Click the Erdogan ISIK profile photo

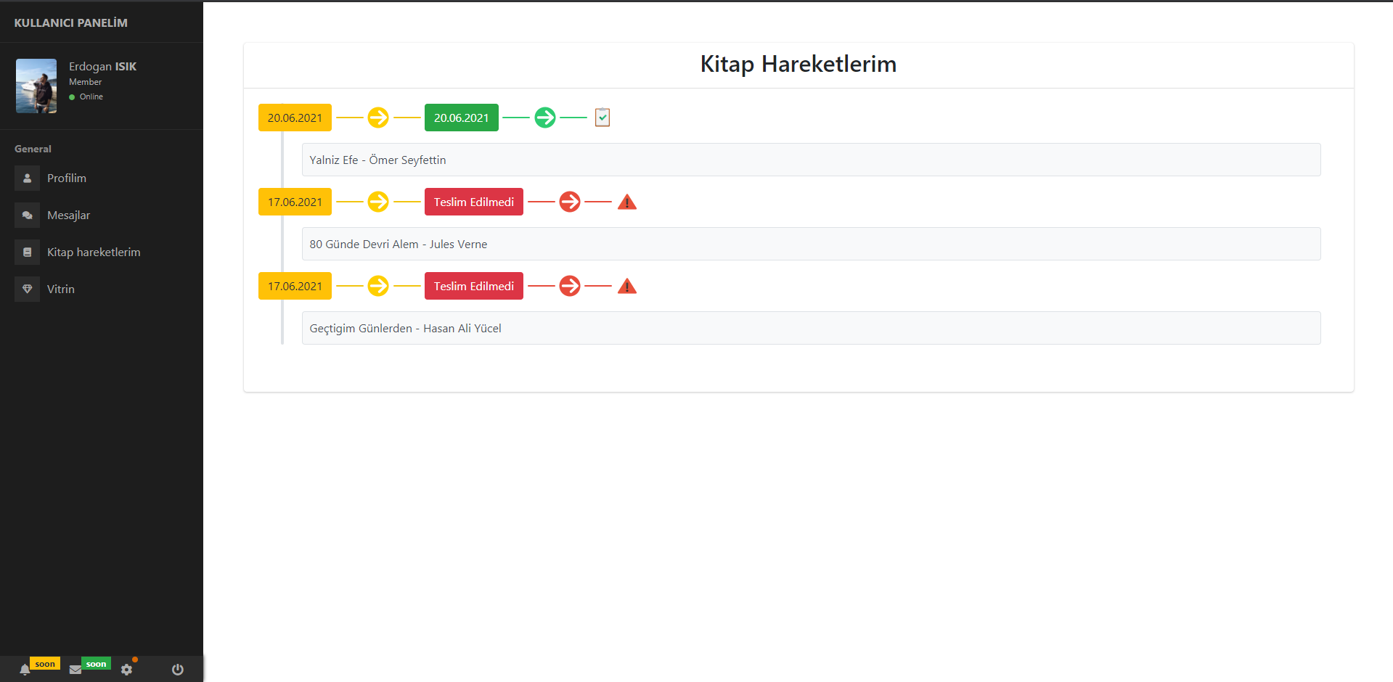(x=36, y=86)
